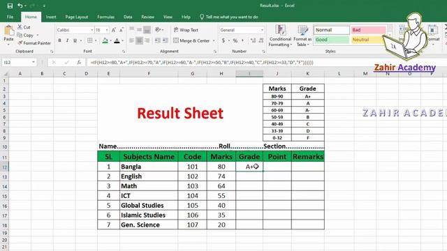Screen dimensions: 447x251
Task: Switch to the Review tab
Action: 147,17
